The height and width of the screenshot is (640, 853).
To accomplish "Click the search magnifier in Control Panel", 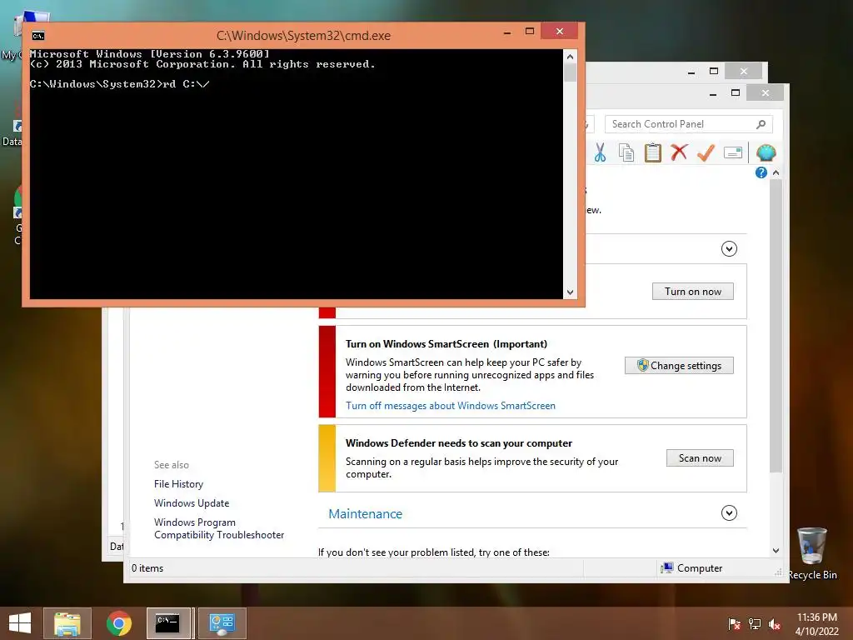I will (x=761, y=124).
